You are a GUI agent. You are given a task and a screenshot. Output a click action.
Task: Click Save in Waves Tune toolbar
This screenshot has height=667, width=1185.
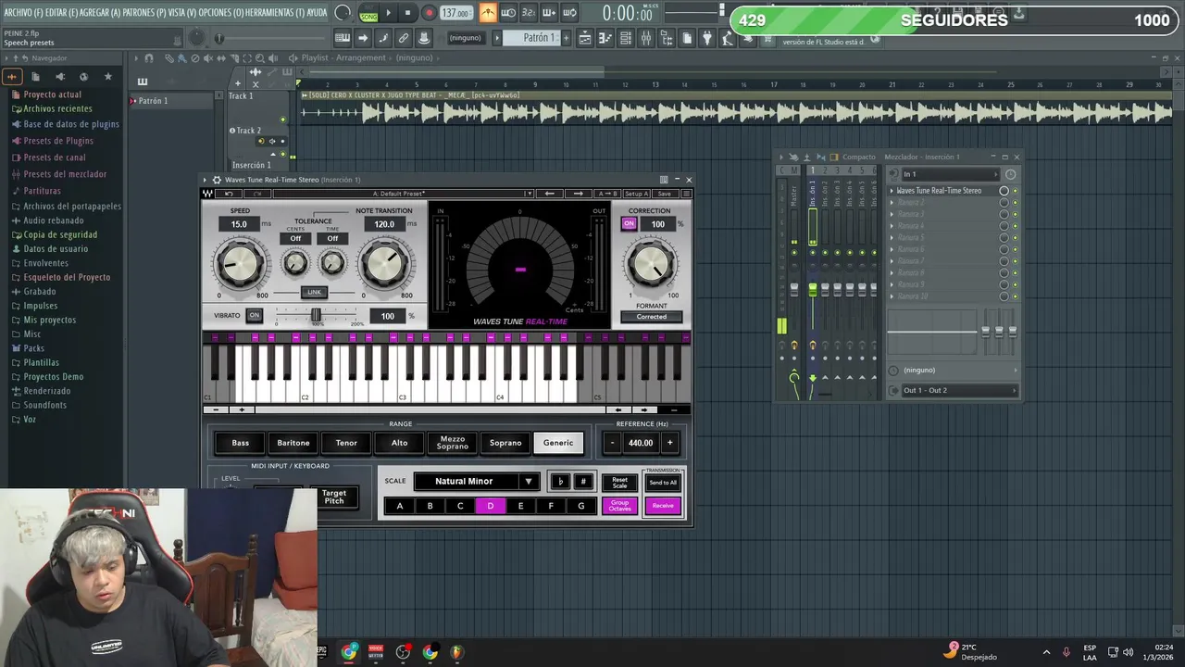pos(665,194)
